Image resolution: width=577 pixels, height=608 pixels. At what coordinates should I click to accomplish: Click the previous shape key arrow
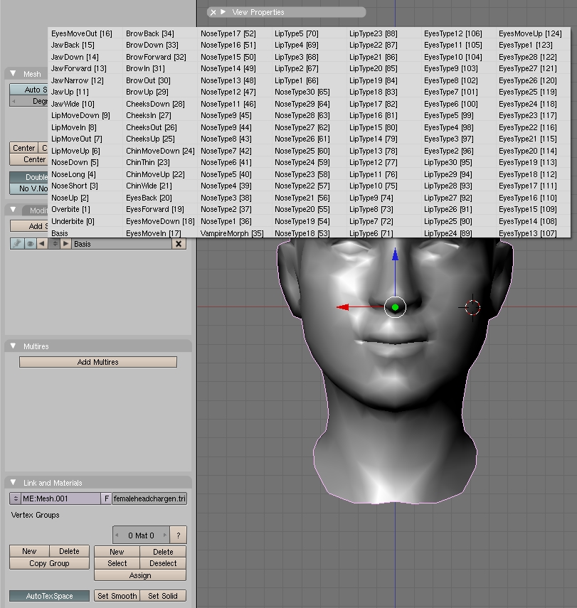[41, 244]
